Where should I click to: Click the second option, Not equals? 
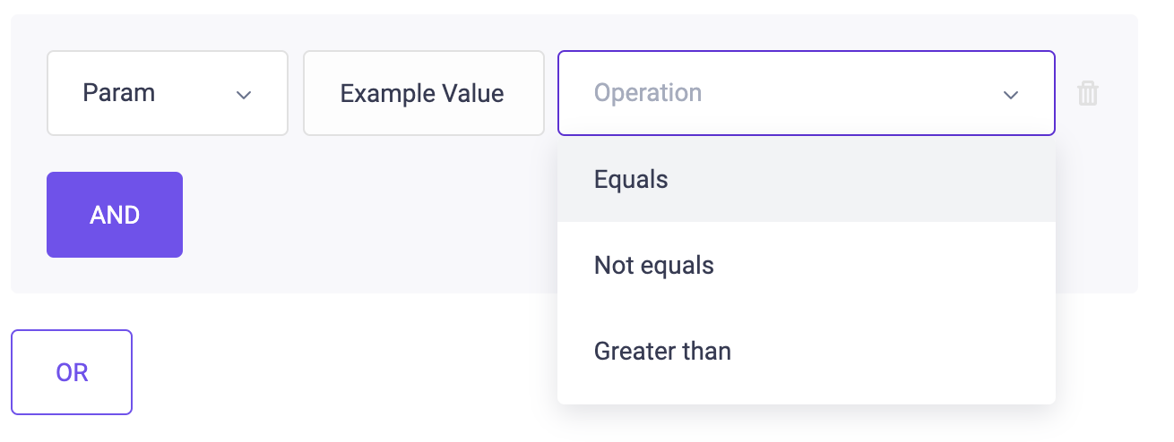[x=807, y=265]
